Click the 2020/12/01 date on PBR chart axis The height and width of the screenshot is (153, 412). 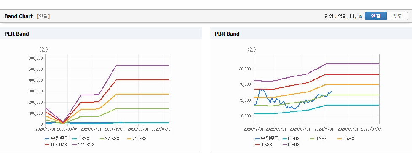[x=253, y=129]
